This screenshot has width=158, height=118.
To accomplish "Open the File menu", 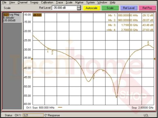I will [x=4, y=2].
